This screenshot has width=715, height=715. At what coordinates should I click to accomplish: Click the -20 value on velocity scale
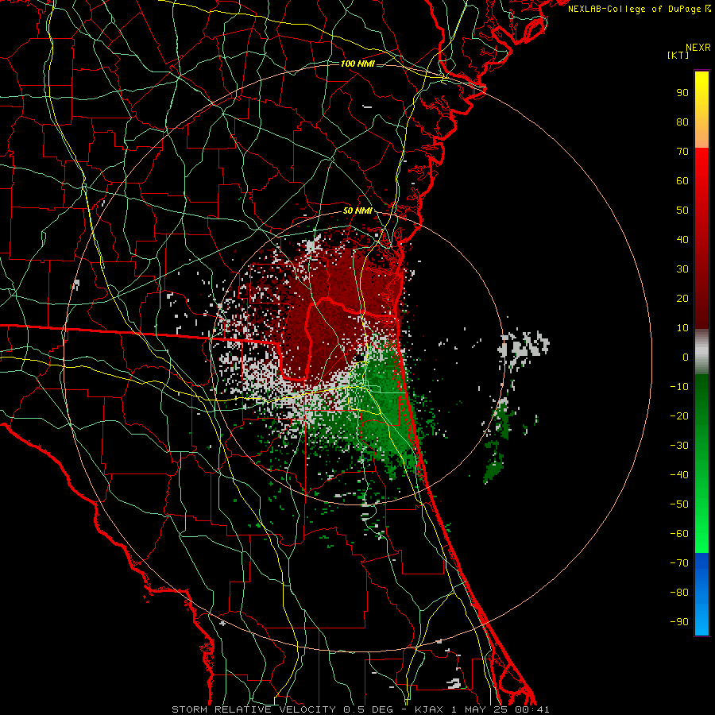679,416
